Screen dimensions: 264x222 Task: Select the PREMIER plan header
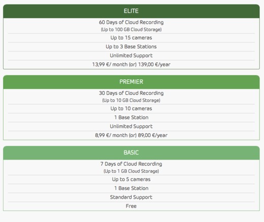[131, 82]
